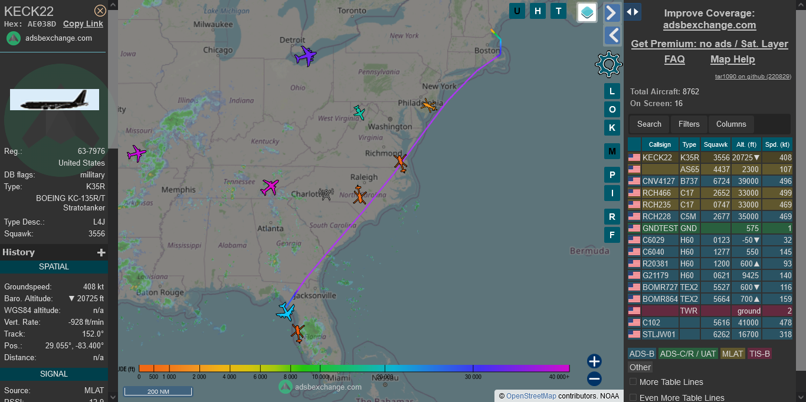Open the map layers selector icon
Viewport: 806px width, 402px height.
coord(587,12)
